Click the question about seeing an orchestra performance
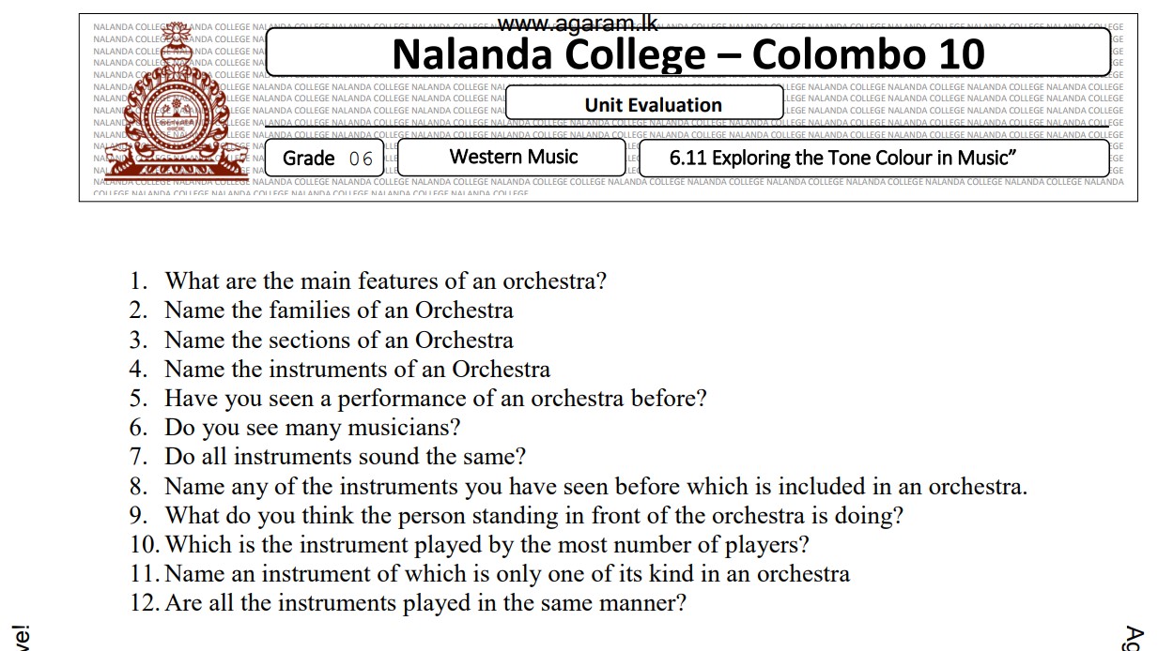The height and width of the screenshot is (651, 1158). pyautogui.click(x=435, y=398)
